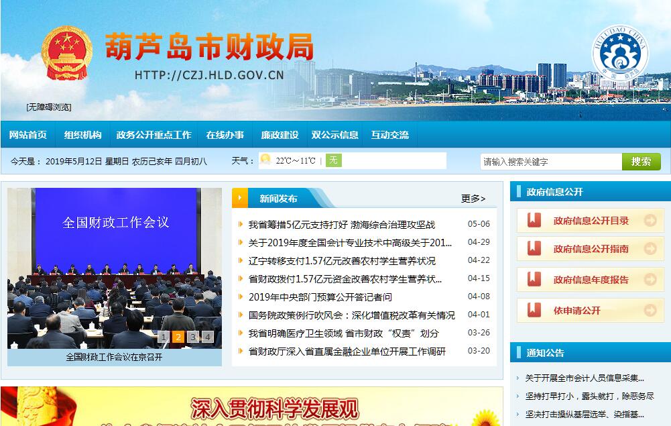This screenshot has width=671, height=426.
Task: Switch slideshow to slide 4
Action: [208, 337]
